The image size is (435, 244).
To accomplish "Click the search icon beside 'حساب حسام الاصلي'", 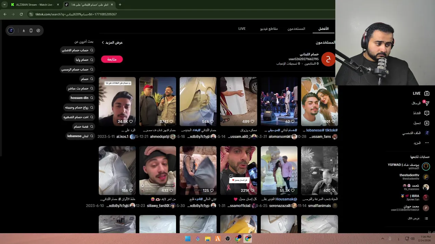I will click(92, 50).
